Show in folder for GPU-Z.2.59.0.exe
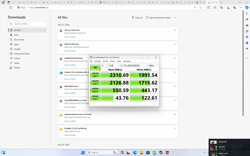Viewport: 250px width, 156px height. pyautogui.click(x=70, y=51)
